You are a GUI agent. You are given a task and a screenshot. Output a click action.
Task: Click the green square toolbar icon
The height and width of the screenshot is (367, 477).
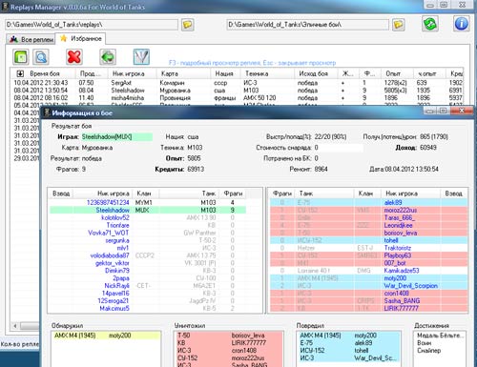[21, 57]
